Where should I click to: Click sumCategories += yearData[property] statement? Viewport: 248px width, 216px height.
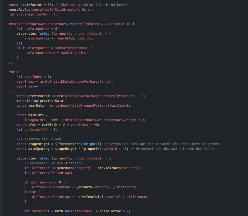tap(59, 38)
